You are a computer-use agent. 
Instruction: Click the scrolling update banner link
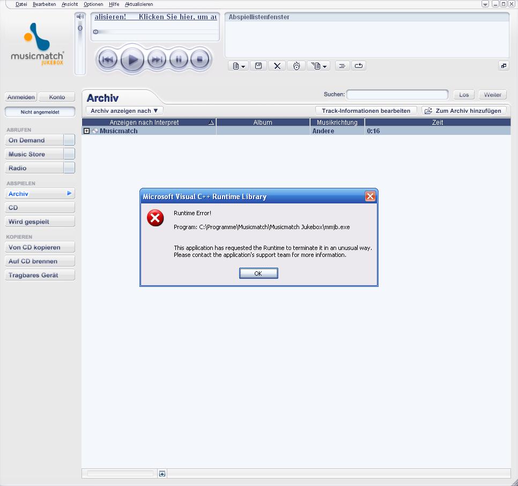click(x=156, y=17)
